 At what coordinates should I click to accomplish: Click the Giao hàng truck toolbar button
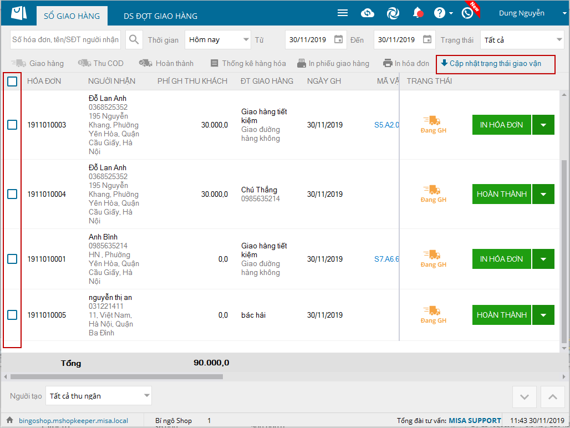tap(38, 63)
